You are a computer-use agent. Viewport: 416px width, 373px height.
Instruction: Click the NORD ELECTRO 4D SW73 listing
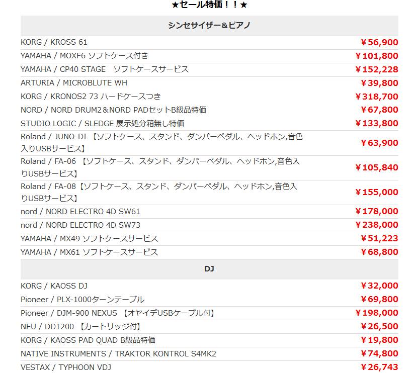click(x=80, y=225)
